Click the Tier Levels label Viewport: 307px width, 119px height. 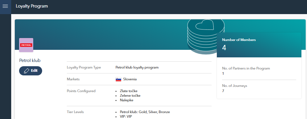pyautogui.click(x=75, y=112)
